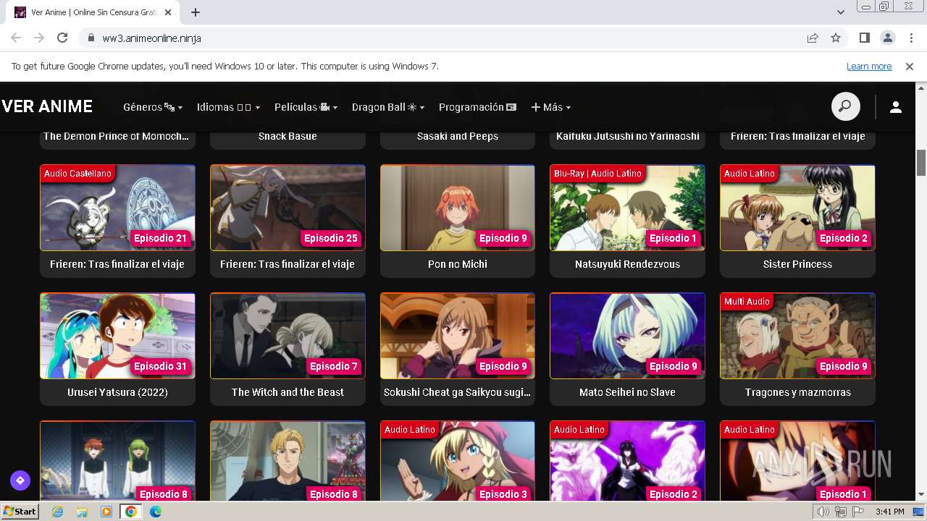
Task: Open the Audio Latino Episodio 3 thumbnail
Action: (458, 461)
